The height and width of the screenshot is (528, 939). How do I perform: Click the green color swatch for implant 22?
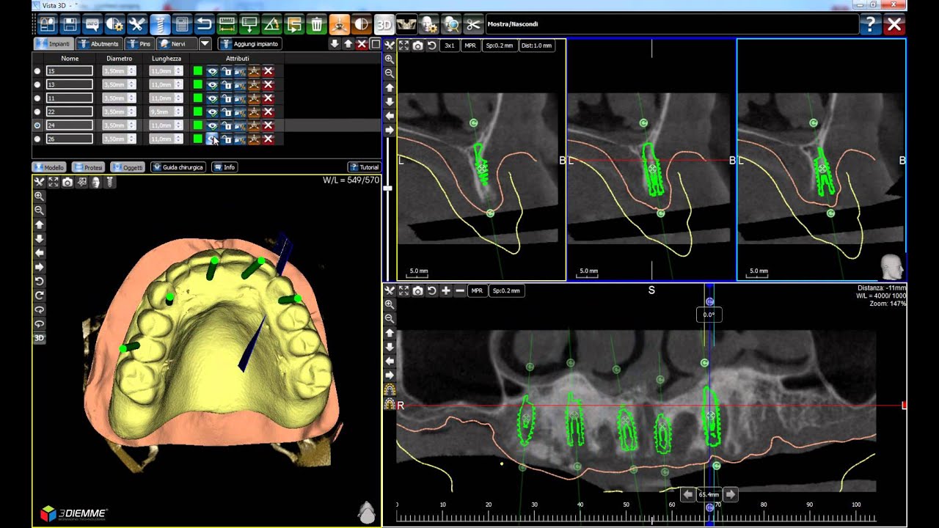pyautogui.click(x=198, y=111)
